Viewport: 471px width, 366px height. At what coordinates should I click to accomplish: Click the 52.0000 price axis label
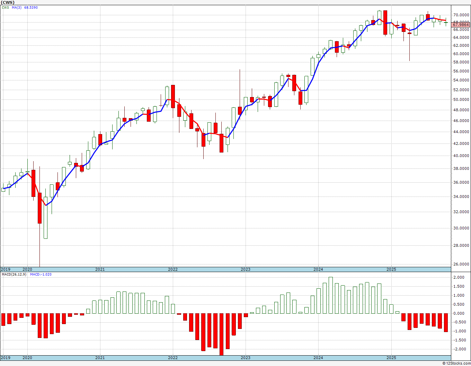[461, 90]
